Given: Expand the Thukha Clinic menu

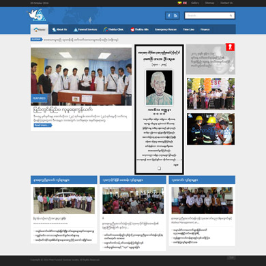Looking at the screenshot, I should [x=114, y=29].
